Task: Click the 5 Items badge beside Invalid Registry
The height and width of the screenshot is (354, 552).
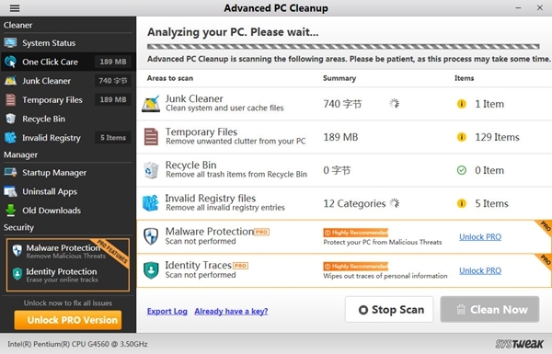Action: pos(113,138)
